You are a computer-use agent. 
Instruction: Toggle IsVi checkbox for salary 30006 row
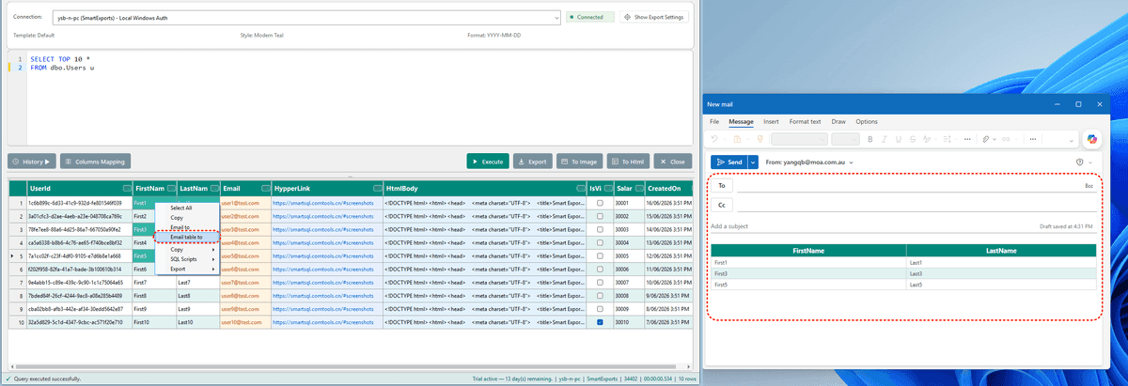600,269
